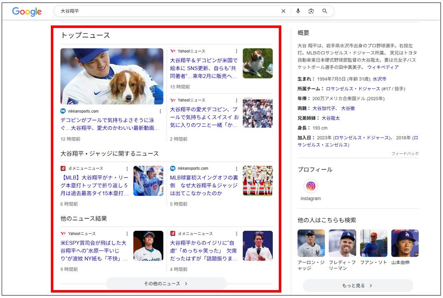Viewport: 443px width, 298px height.
Task: Open headline MLB球宴初スイングオフの裏側
Action: coord(204,185)
